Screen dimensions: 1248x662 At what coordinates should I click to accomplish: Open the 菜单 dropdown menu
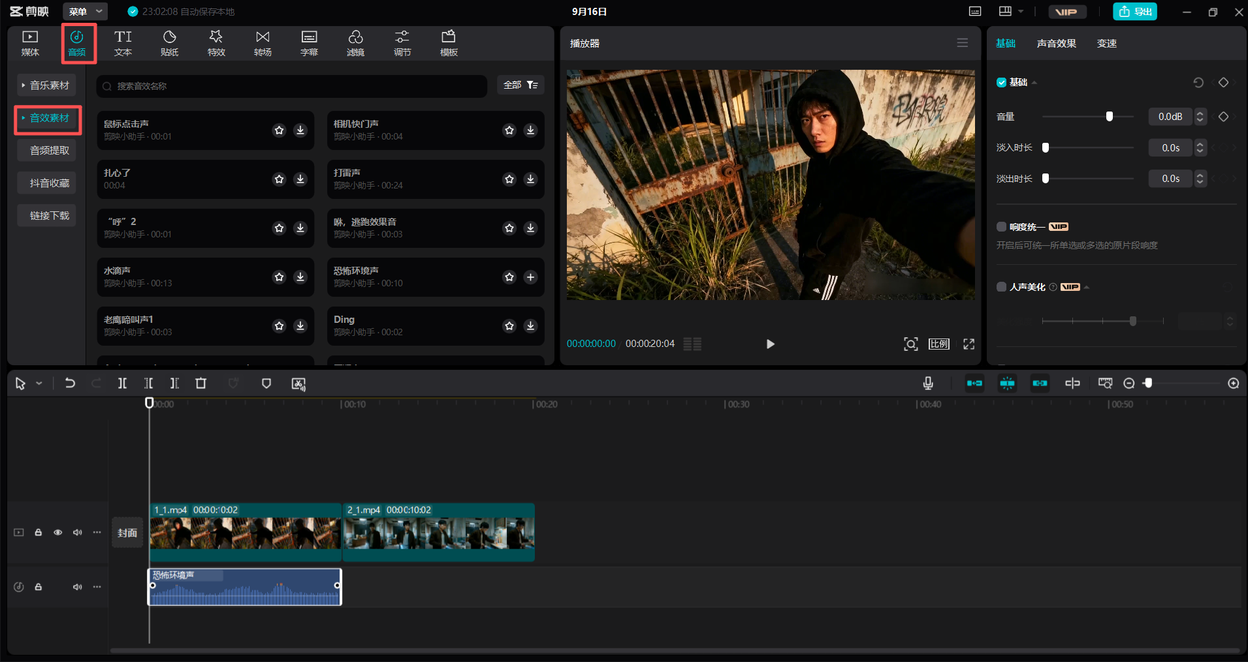click(x=85, y=12)
